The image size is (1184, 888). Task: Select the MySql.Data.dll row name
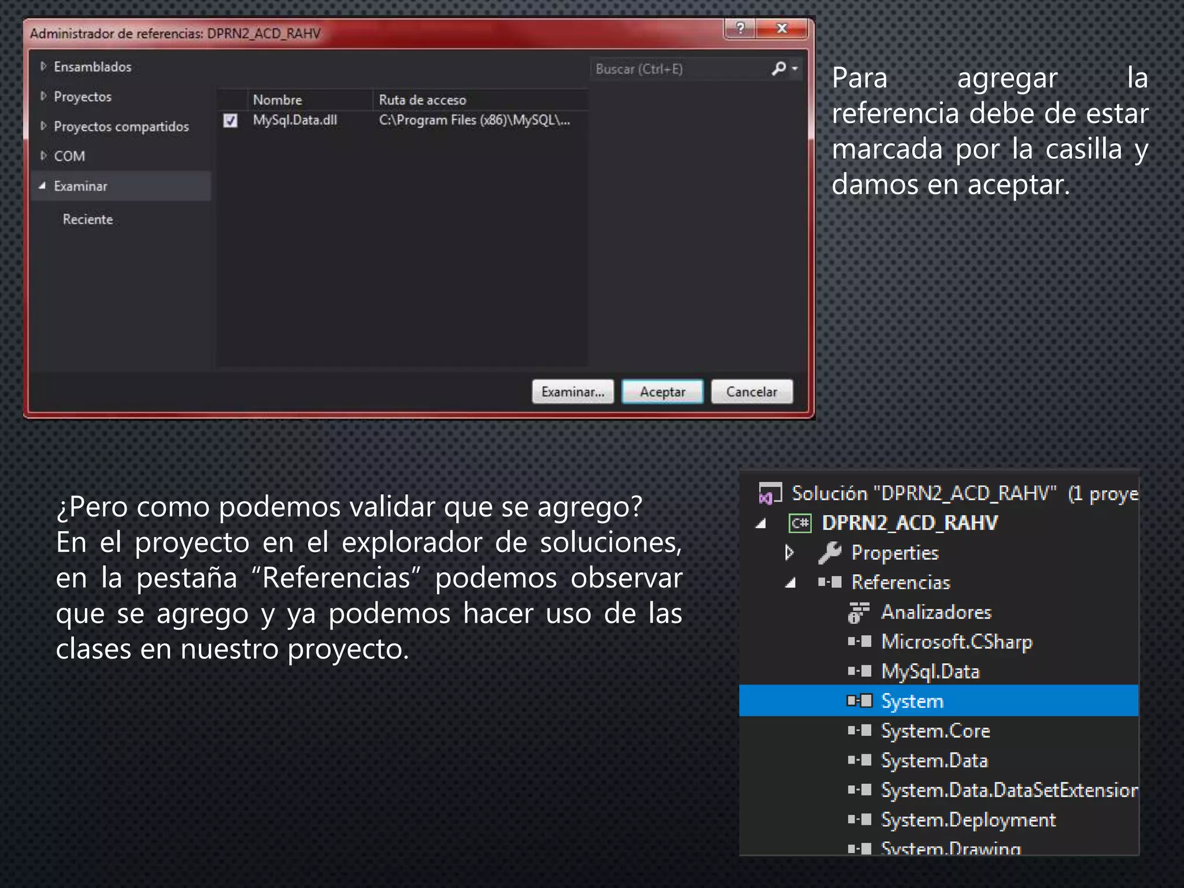pyautogui.click(x=295, y=120)
